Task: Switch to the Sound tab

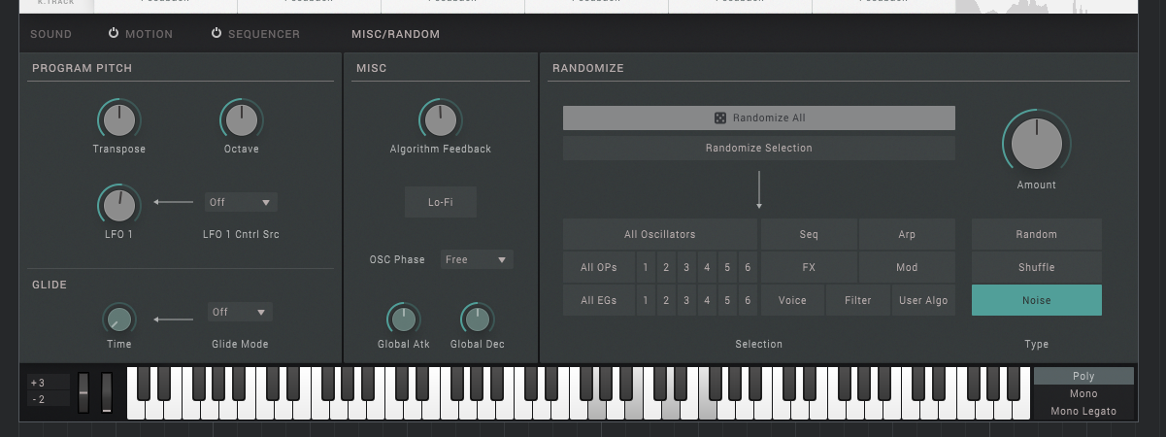Action: 50,34
